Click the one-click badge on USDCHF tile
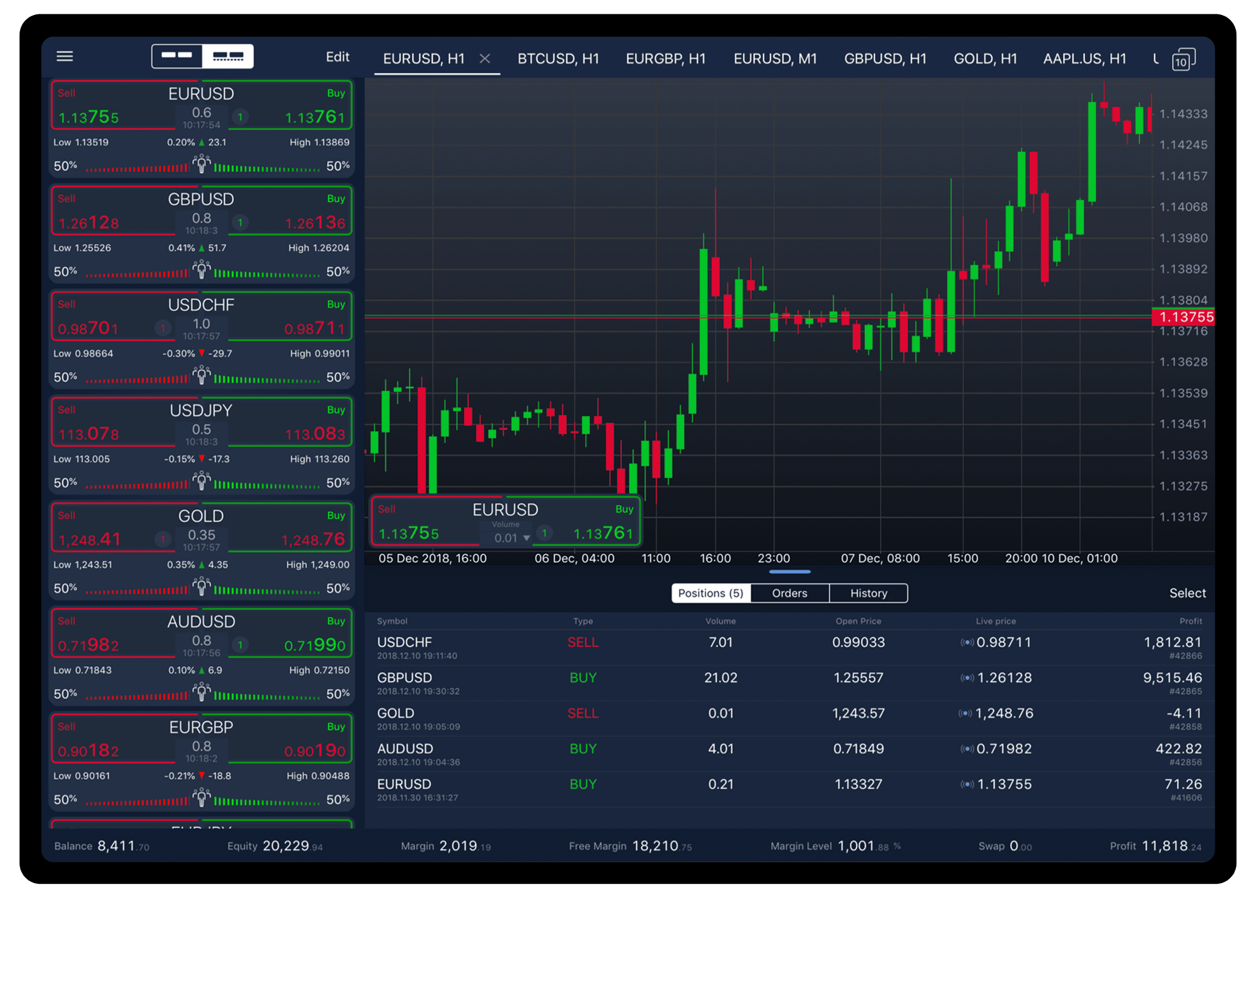 point(163,328)
